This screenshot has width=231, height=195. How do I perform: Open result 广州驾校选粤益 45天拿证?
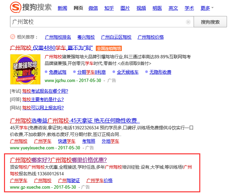(75, 121)
